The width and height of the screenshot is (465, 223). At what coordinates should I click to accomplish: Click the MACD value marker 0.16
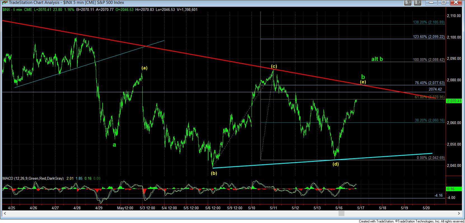click(x=454, y=189)
